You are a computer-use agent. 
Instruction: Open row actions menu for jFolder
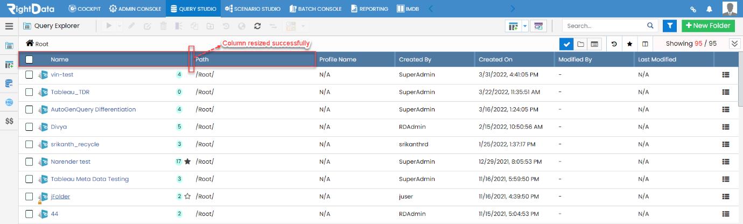pyautogui.click(x=725, y=197)
